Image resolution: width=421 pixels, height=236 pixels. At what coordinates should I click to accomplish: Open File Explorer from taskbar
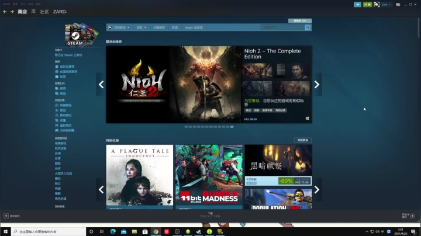tap(134, 231)
